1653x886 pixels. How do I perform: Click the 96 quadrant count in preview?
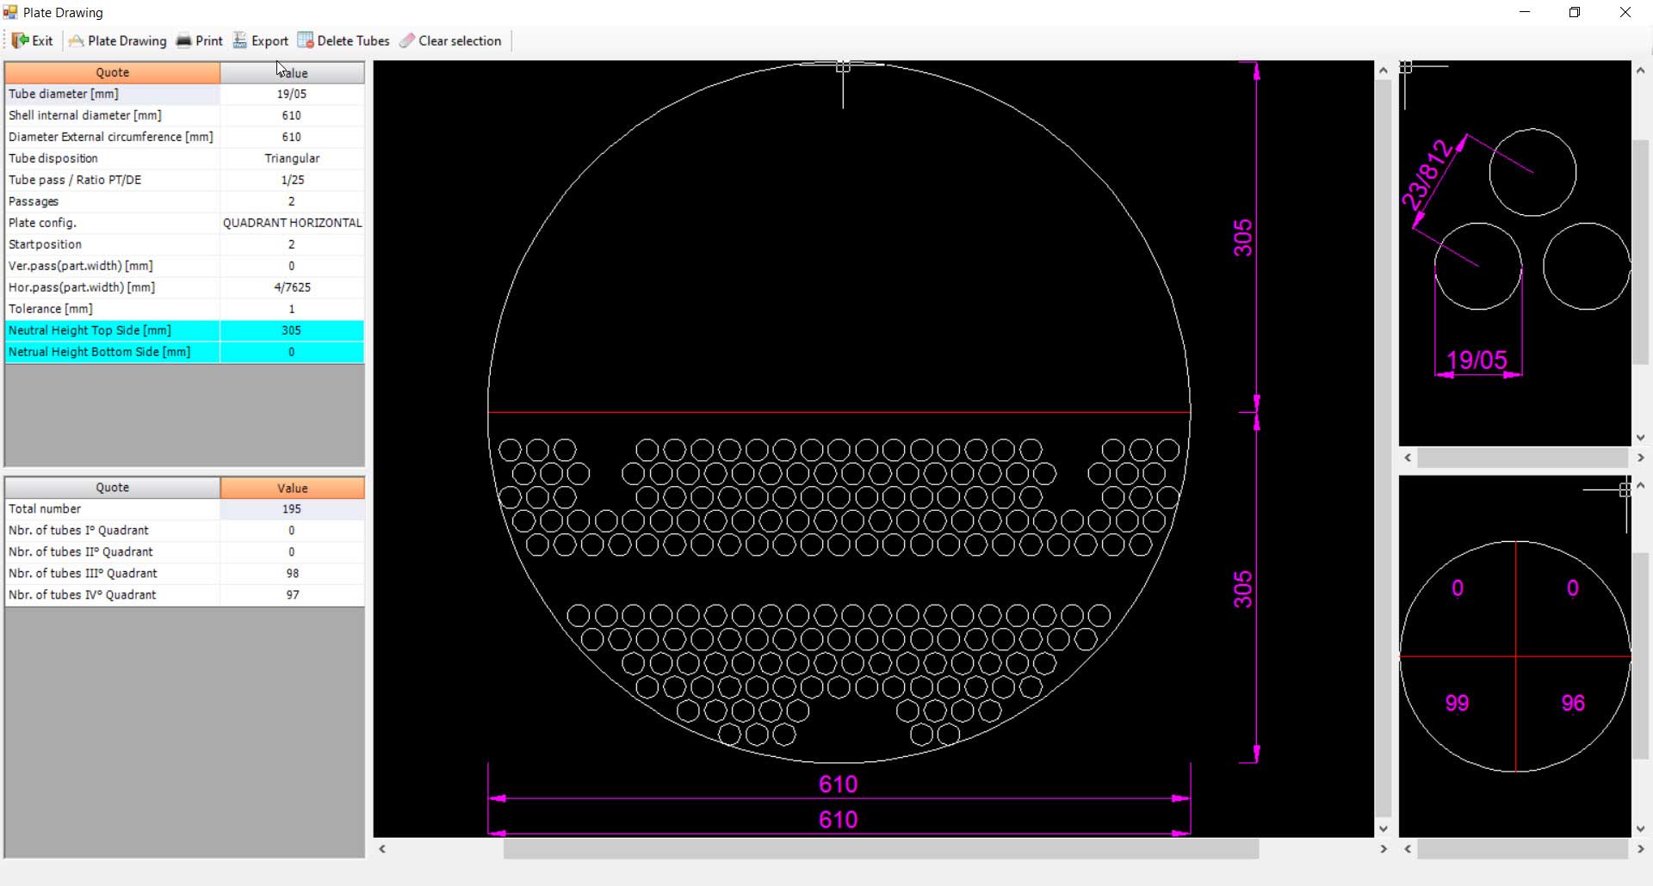(x=1573, y=703)
